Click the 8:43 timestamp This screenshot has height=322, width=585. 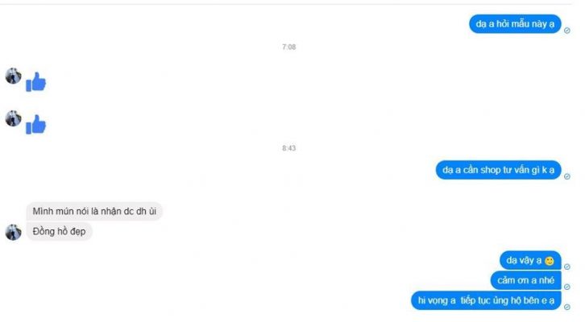pyautogui.click(x=288, y=148)
